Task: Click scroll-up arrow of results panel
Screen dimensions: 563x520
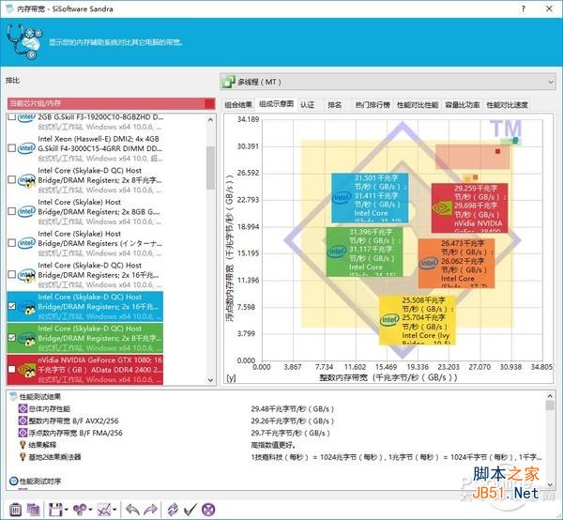Action: coord(550,396)
